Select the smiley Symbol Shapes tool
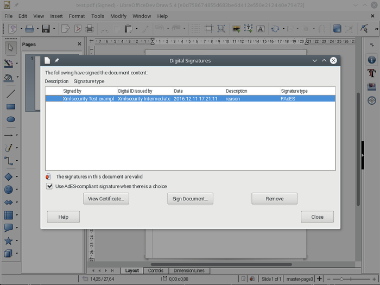 pyautogui.click(x=9, y=189)
